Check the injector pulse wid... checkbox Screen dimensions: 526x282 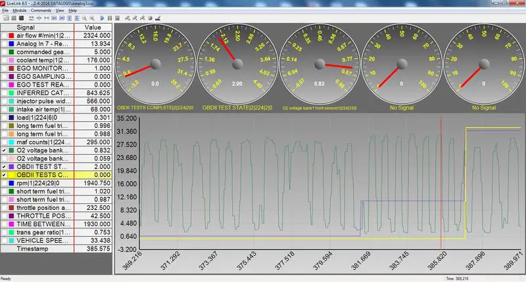[4, 101]
